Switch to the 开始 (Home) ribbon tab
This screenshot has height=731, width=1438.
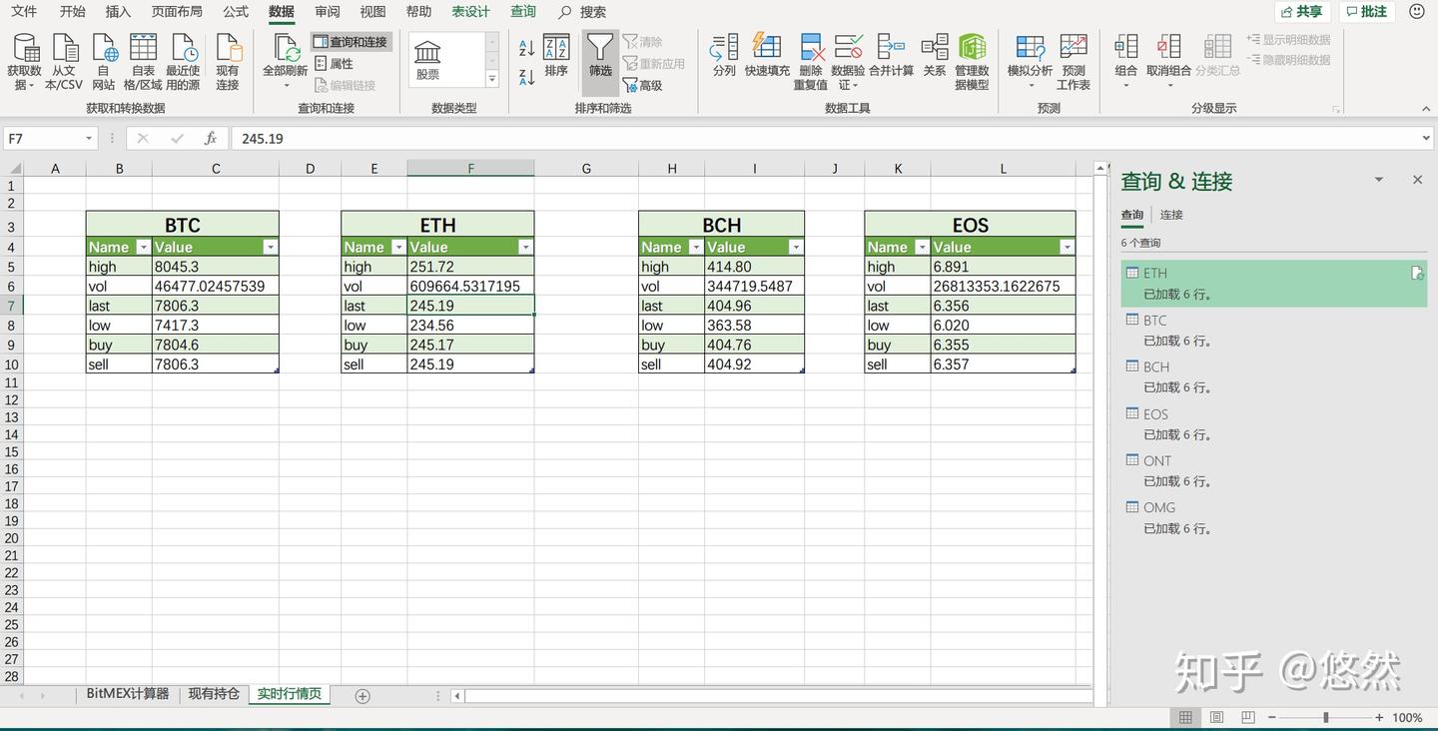(73, 12)
